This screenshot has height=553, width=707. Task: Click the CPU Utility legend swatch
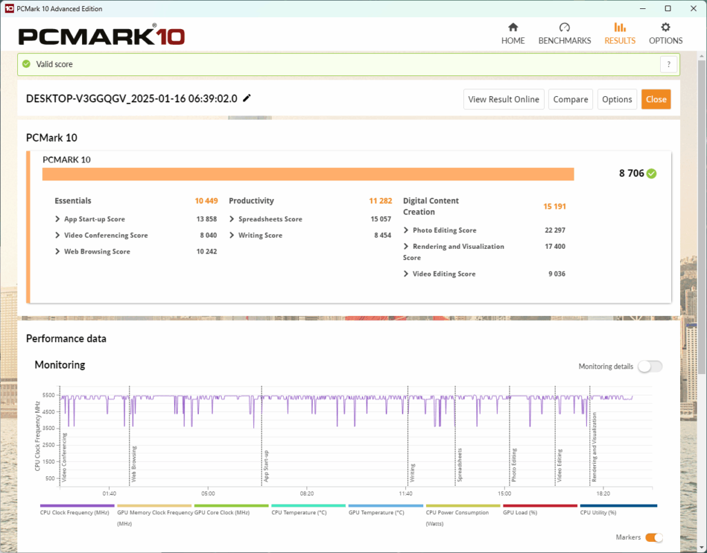point(618,505)
